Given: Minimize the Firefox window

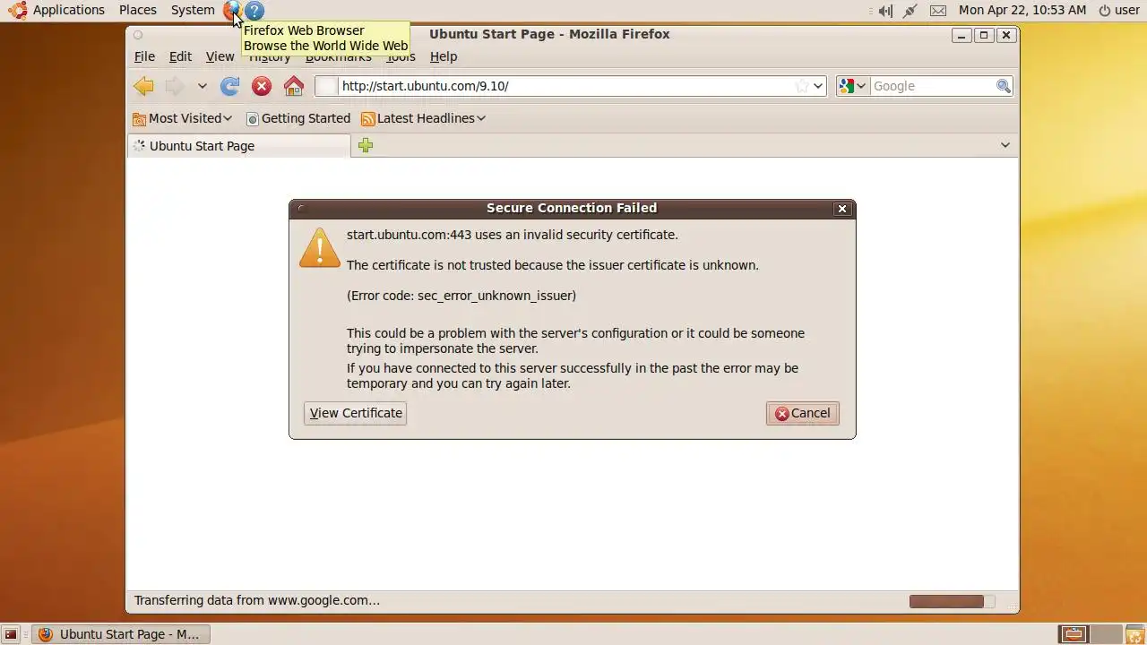Looking at the screenshot, I should (962, 35).
